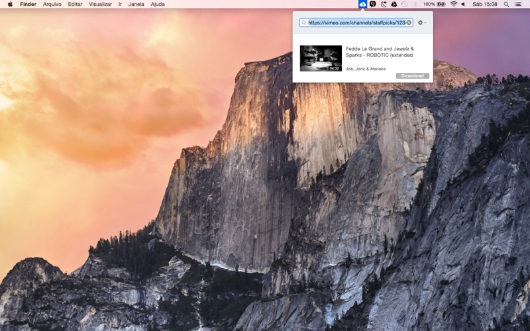Click the Sáb 15:08 clock
The image size is (530, 331).
click(485, 4)
